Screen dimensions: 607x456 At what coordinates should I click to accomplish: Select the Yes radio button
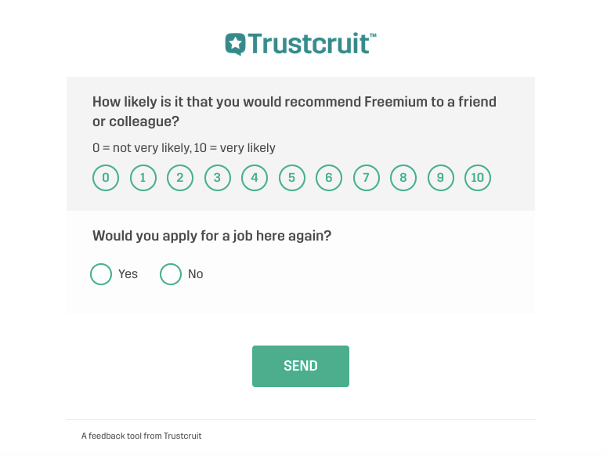tap(101, 274)
